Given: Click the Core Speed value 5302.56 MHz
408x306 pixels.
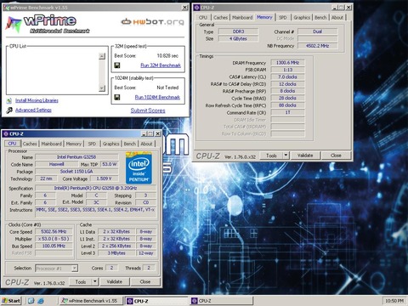Looking at the screenshot, I should (x=54, y=232).
